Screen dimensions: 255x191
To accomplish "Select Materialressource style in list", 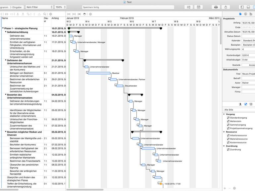I will [x=238, y=139].
